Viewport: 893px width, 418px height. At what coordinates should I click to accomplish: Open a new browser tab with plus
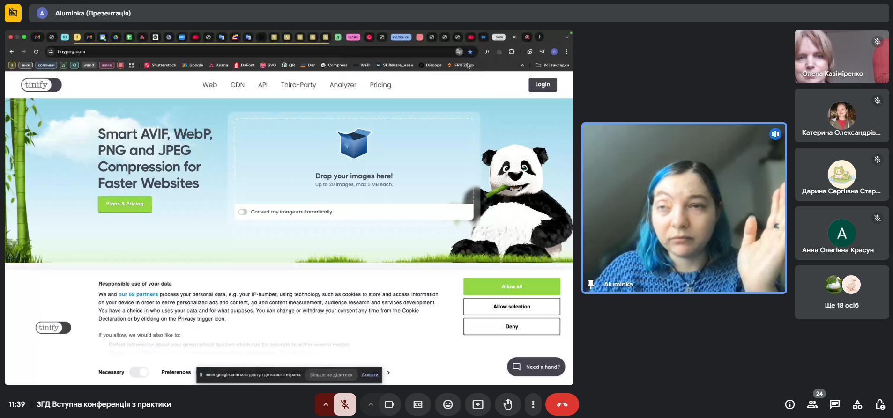[x=539, y=37]
